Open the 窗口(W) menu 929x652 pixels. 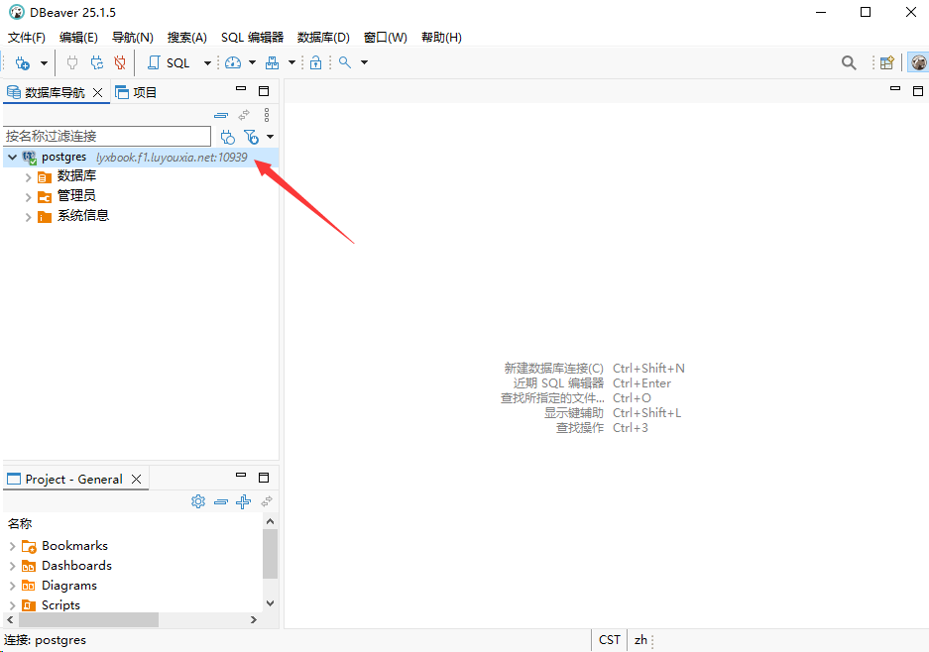pyautogui.click(x=385, y=38)
